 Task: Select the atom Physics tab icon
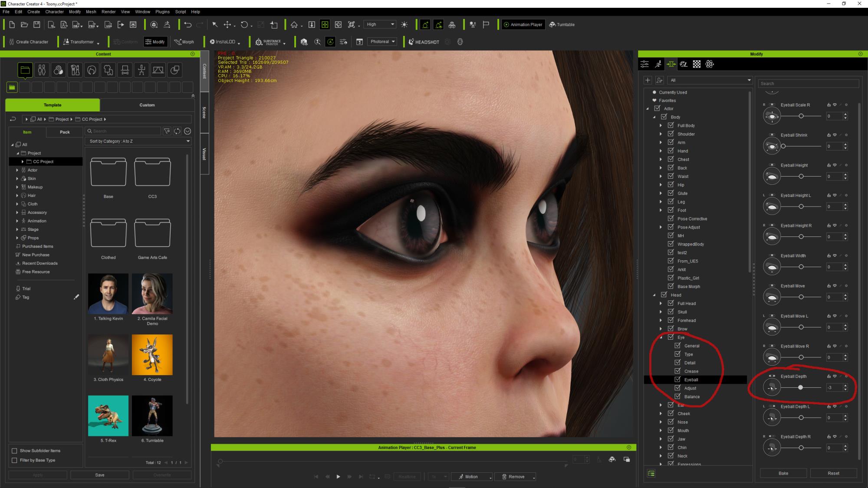tap(710, 64)
